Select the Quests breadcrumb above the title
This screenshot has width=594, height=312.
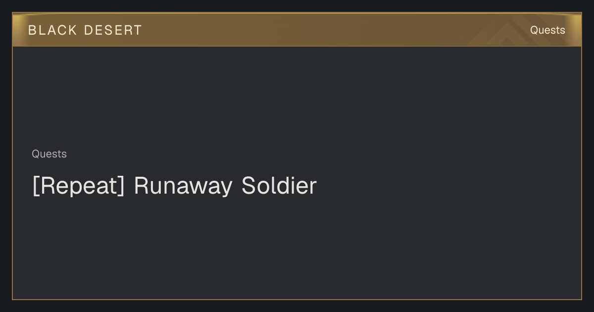pos(49,154)
